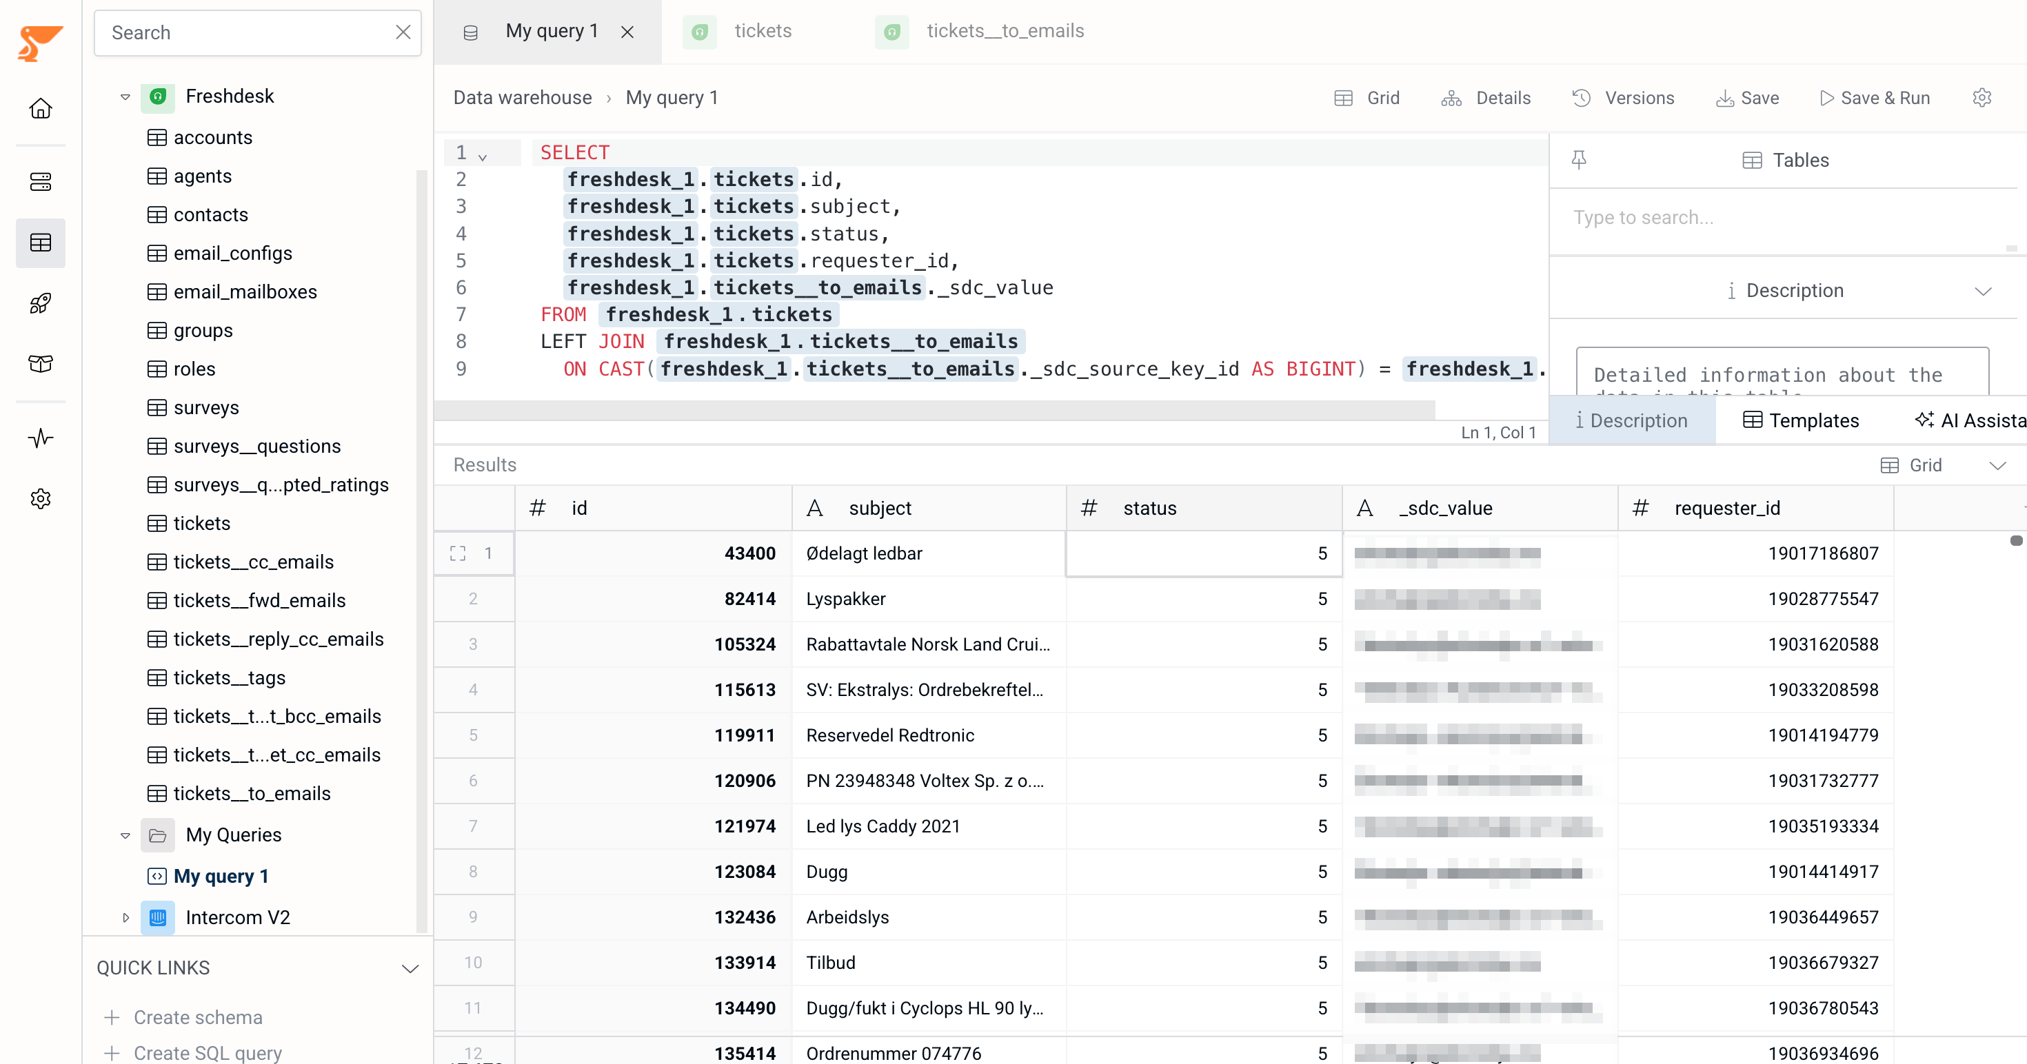
Task: Close the My query 1 tab
Action: [x=627, y=32]
